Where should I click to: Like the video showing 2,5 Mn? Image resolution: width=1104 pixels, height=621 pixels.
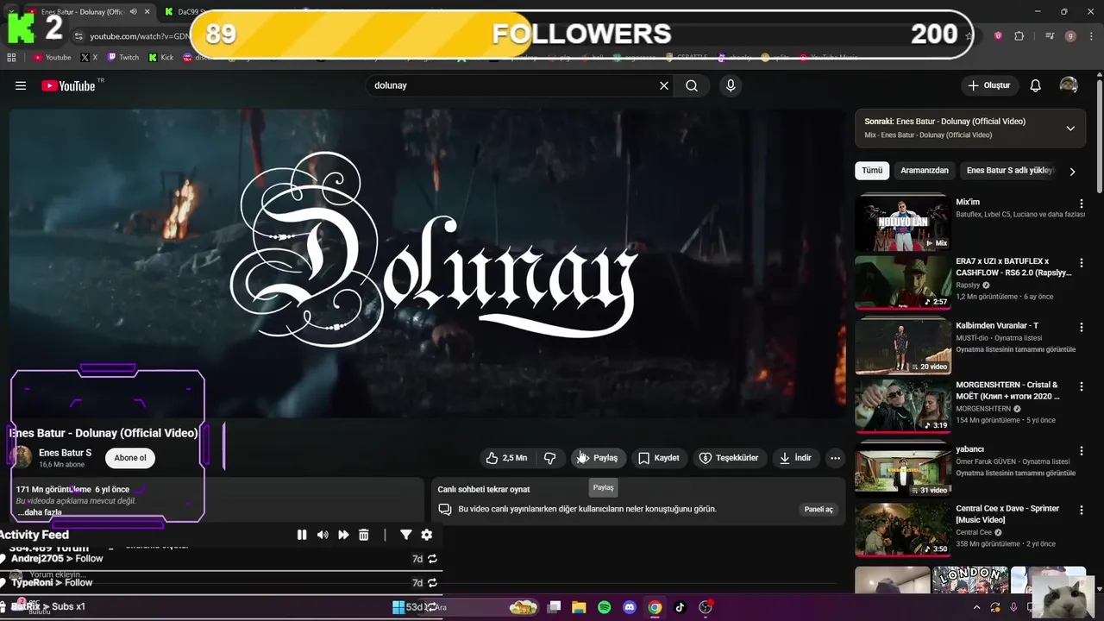tap(506, 458)
